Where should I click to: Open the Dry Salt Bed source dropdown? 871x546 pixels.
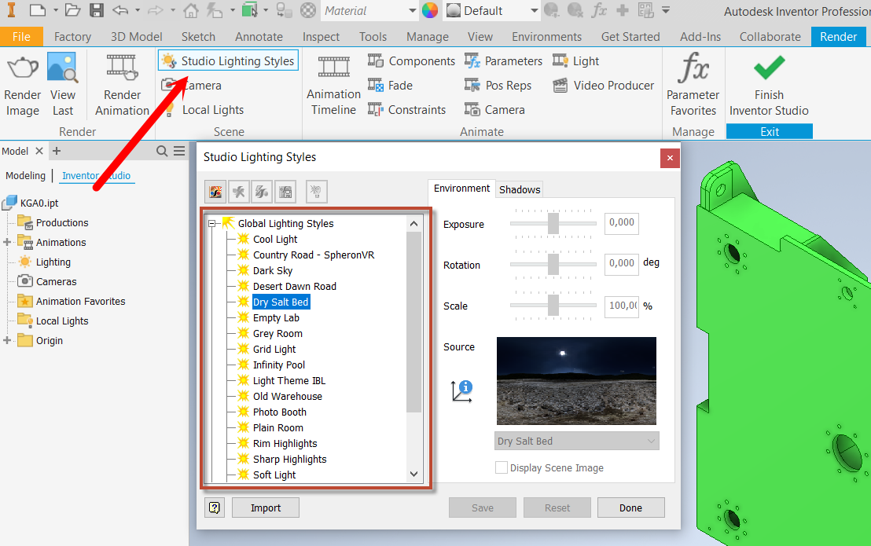576,442
